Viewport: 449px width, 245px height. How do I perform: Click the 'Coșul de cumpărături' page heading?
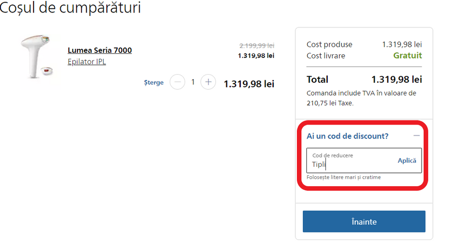(70, 8)
